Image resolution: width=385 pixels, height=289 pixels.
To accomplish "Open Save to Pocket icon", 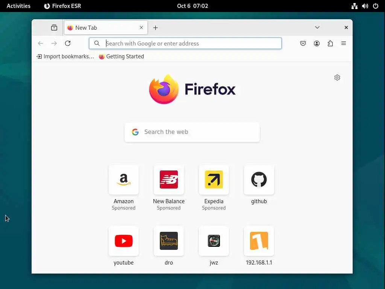I will (x=303, y=43).
